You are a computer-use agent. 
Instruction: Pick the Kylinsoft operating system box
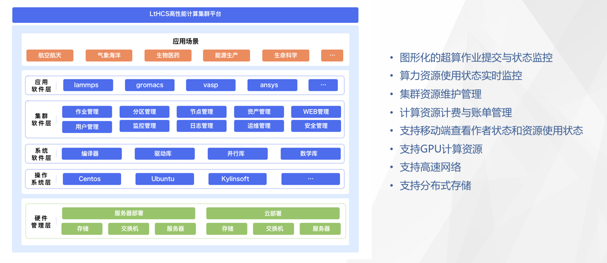tap(238, 179)
